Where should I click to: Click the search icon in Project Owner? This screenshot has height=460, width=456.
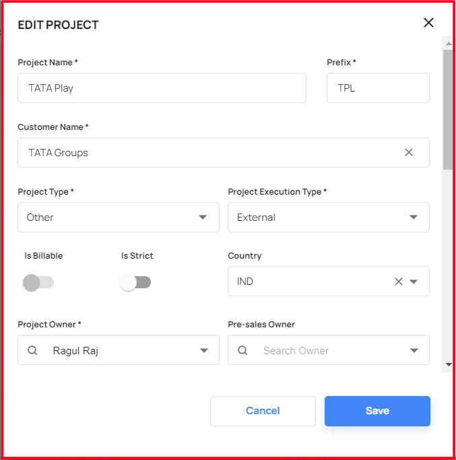(x=32, y=350)
